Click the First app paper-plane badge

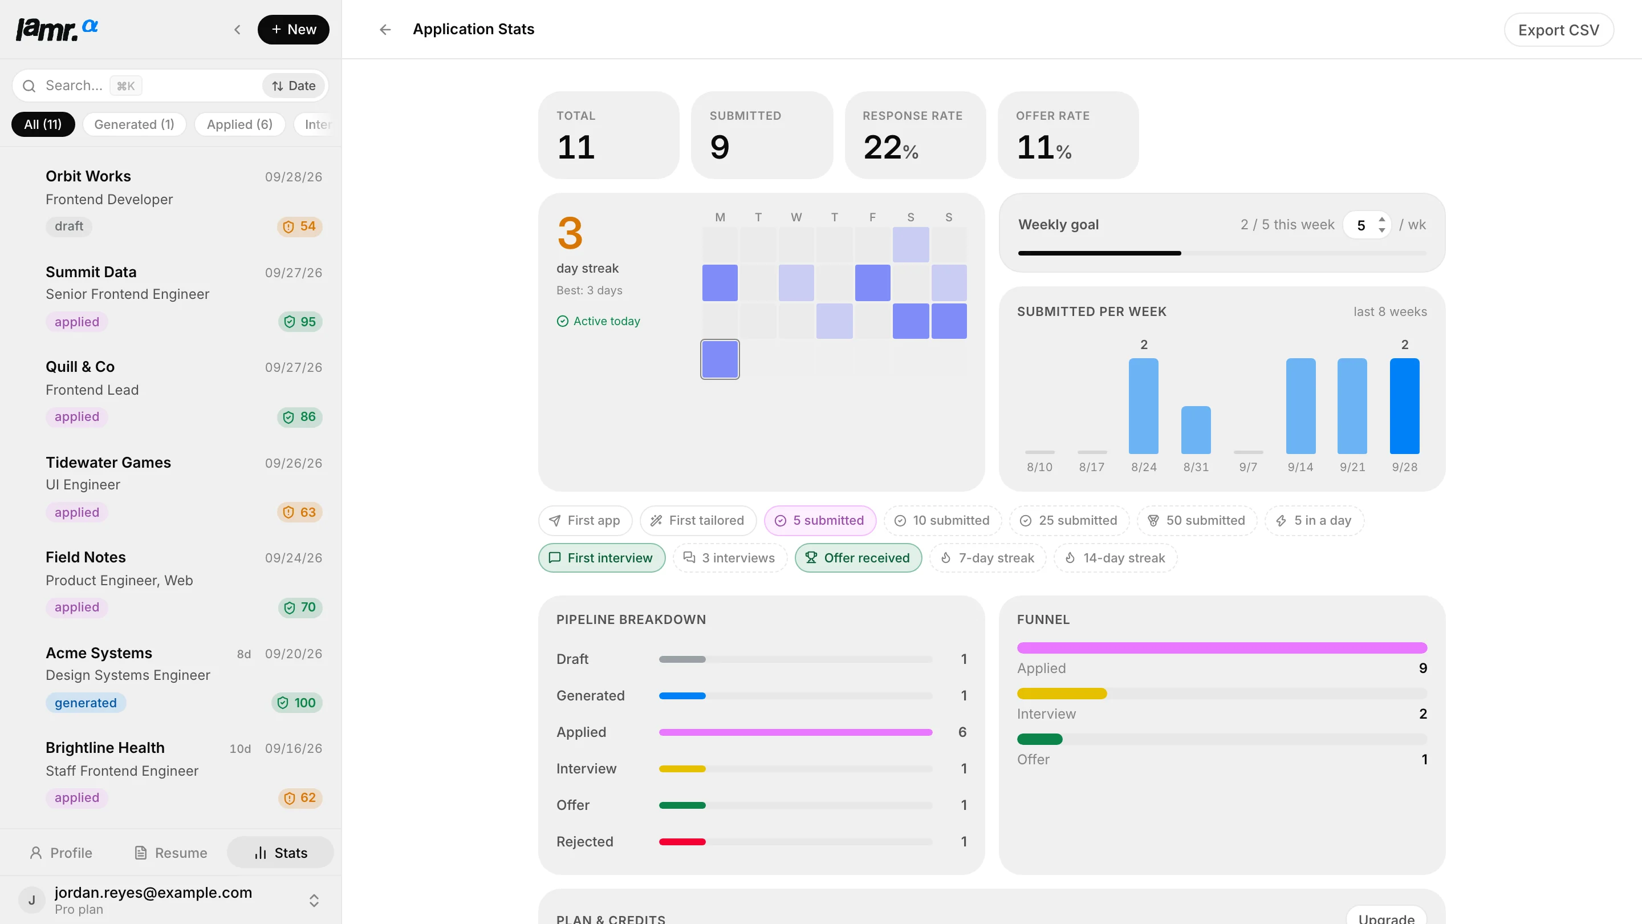pyautogui.click(x=585, y=520)
